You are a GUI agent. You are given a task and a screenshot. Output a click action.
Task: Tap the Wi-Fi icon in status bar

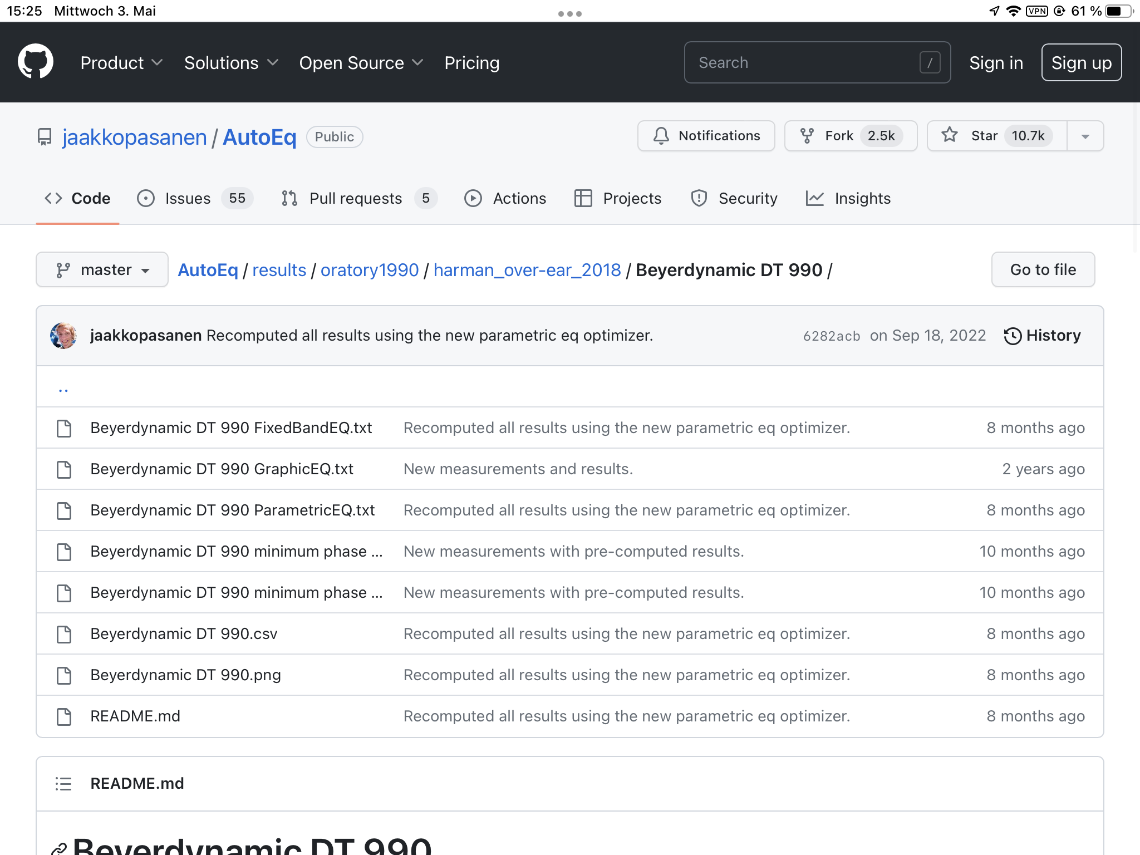click(1014, 11)
